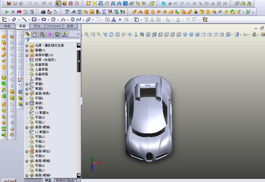Click the Pan view icon

[130, 34]
